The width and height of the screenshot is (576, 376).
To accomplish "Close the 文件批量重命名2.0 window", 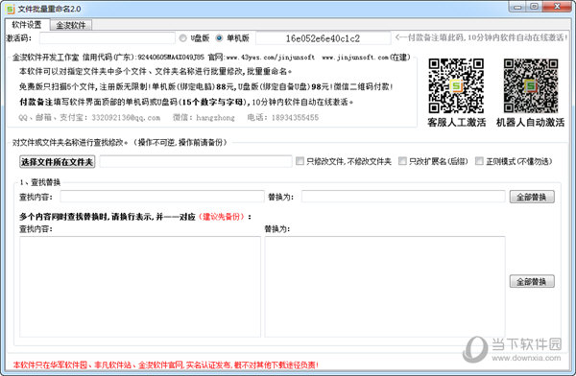I will (557, 7).
